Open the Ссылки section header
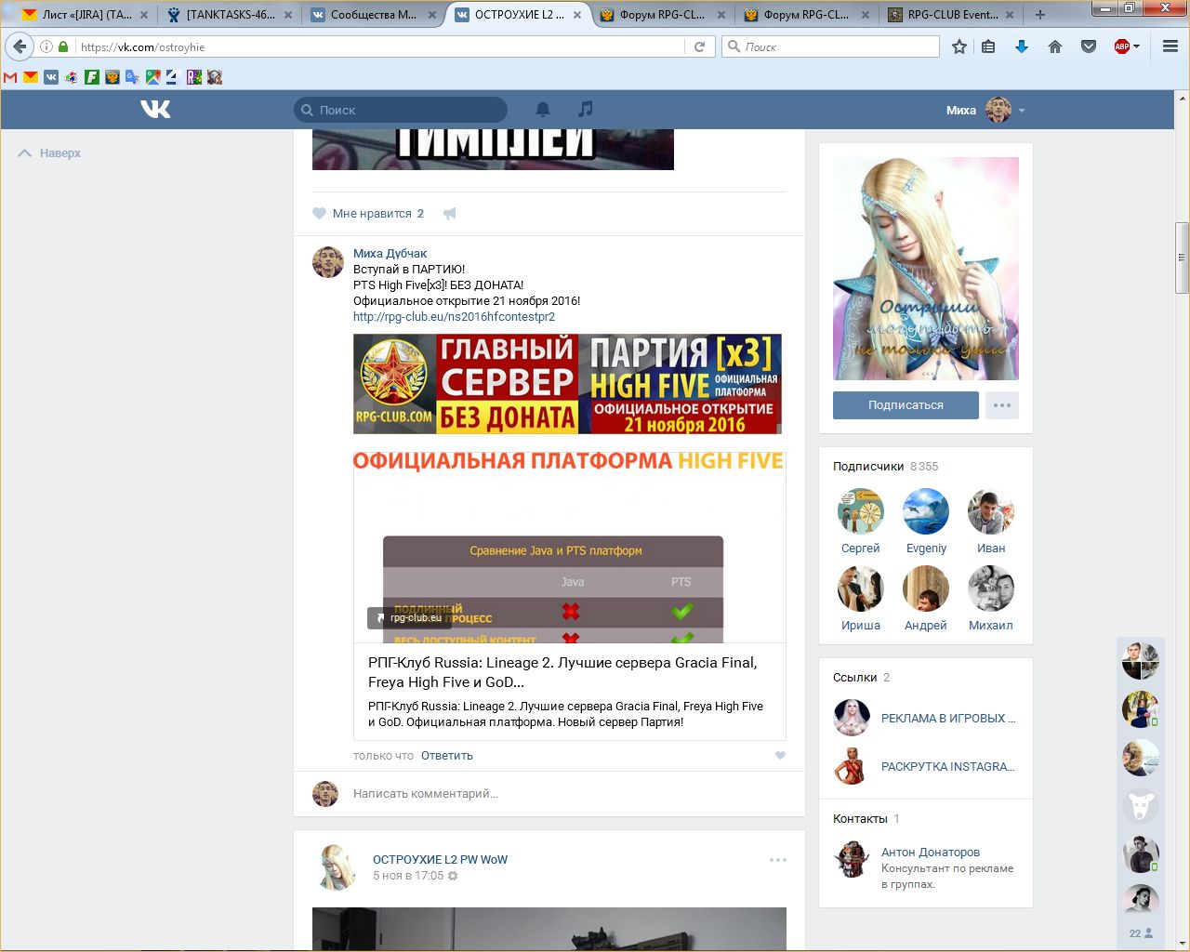Screen dimensions: 1190x952 855,678
